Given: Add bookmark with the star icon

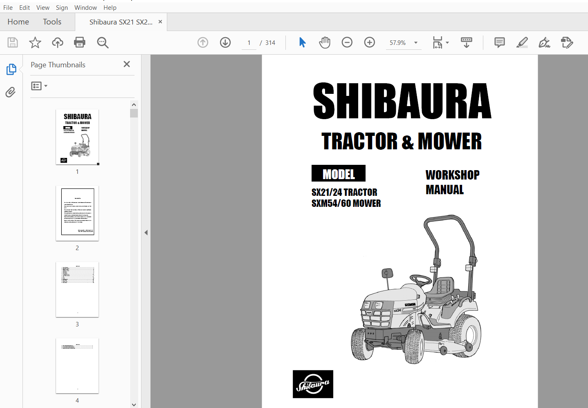Looking at the screenshot, I should pos(35,42).
